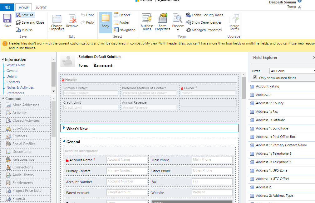Select the form Header
The width and height of the screenshot is (315, 203).
click(x=122, y=15)
